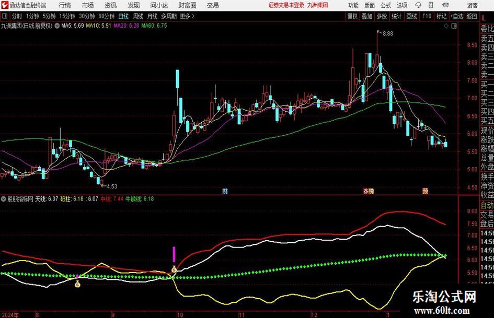Click the 标记 mark button

point(441,16)
